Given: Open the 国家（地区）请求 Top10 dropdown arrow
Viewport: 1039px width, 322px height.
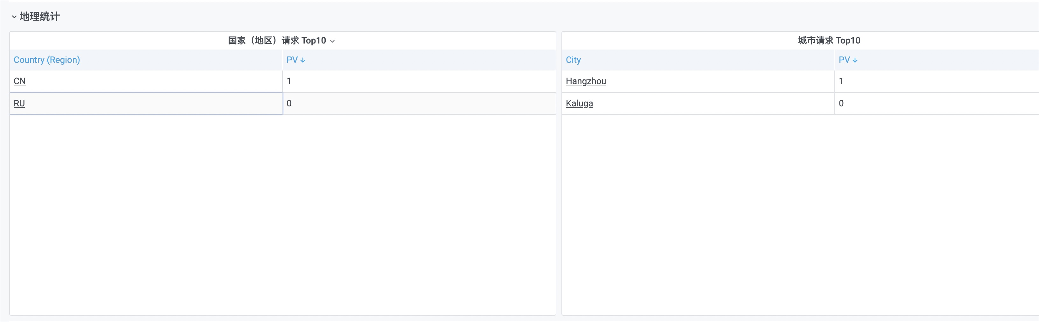Looking at the screenshot, I should click(x=332, y=41).
